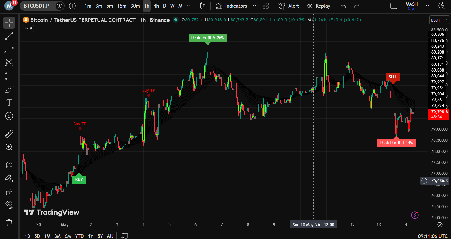Select the daily D timeframe

click(x=164, y=6)
